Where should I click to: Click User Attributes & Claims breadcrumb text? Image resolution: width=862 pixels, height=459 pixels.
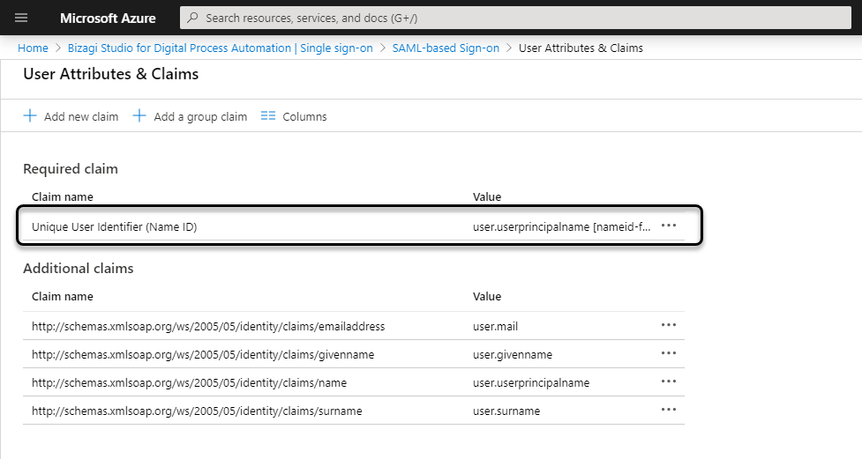click(x=581, y=48)
